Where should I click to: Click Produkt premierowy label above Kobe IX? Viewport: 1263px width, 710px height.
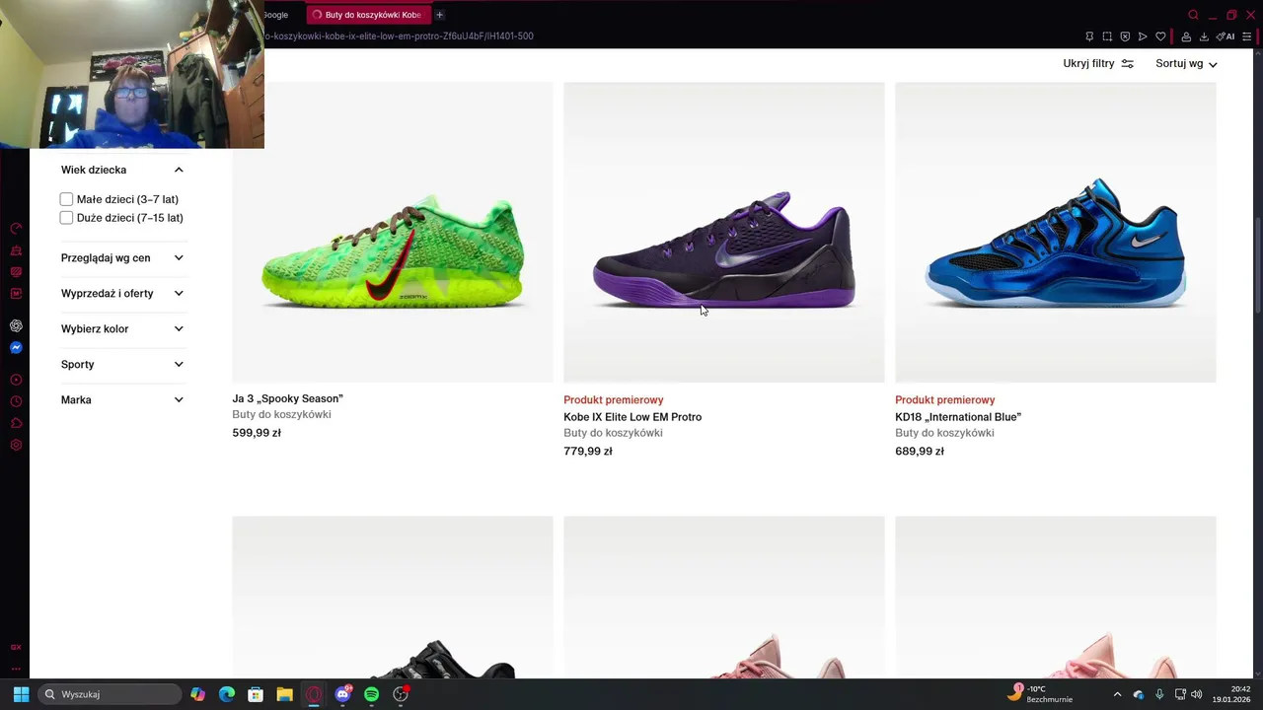(x=614, y=400)
